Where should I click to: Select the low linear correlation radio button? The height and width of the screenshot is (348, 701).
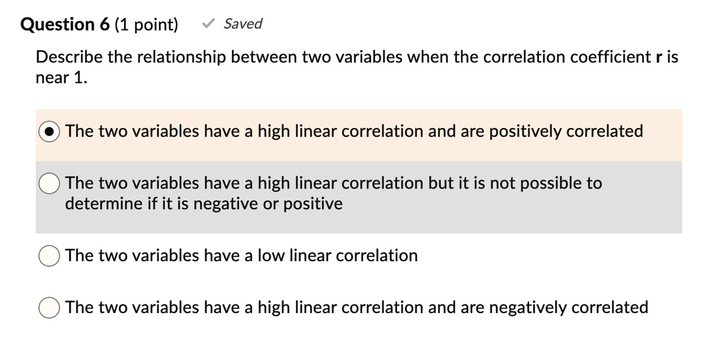[49, 256]
